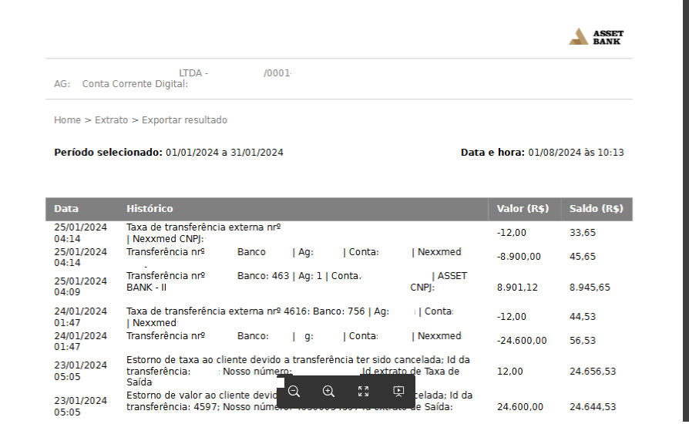Click 'Período selecionado' label
689x424 pixels.
[x=108, y=153]
